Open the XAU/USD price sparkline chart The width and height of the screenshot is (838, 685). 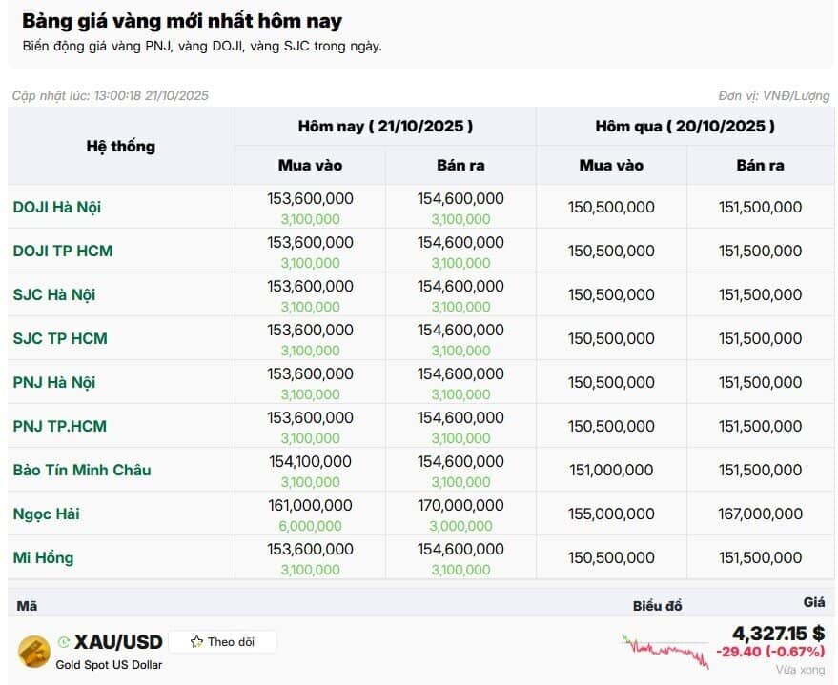665,651
